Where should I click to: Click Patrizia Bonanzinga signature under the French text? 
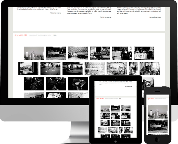106,17
